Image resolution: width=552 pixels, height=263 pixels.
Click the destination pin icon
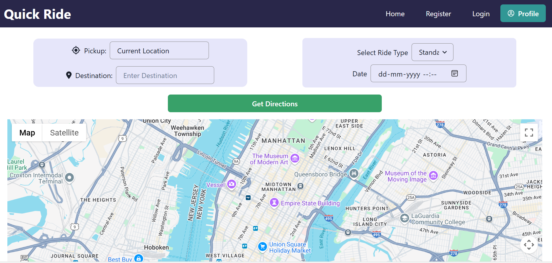69,75
